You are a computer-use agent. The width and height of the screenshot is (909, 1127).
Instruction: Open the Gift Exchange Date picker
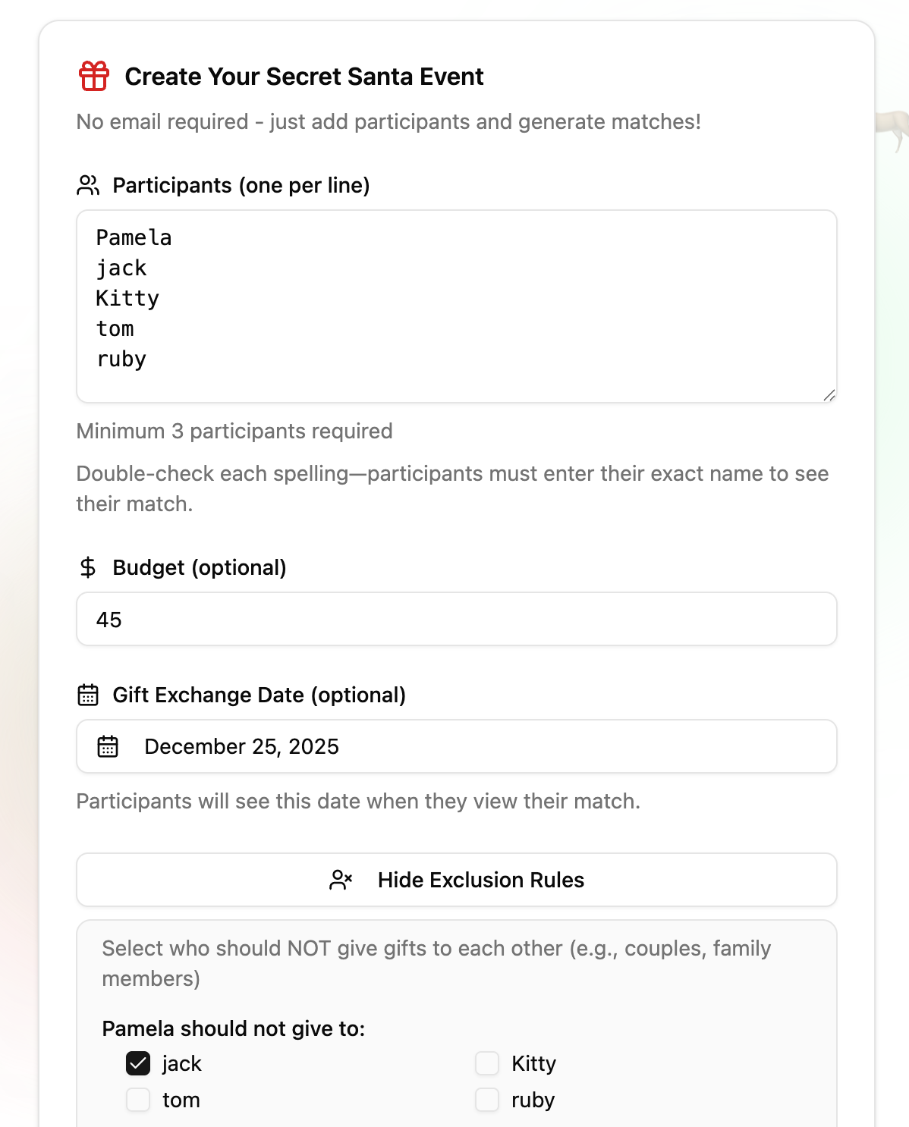pos(455,746)
